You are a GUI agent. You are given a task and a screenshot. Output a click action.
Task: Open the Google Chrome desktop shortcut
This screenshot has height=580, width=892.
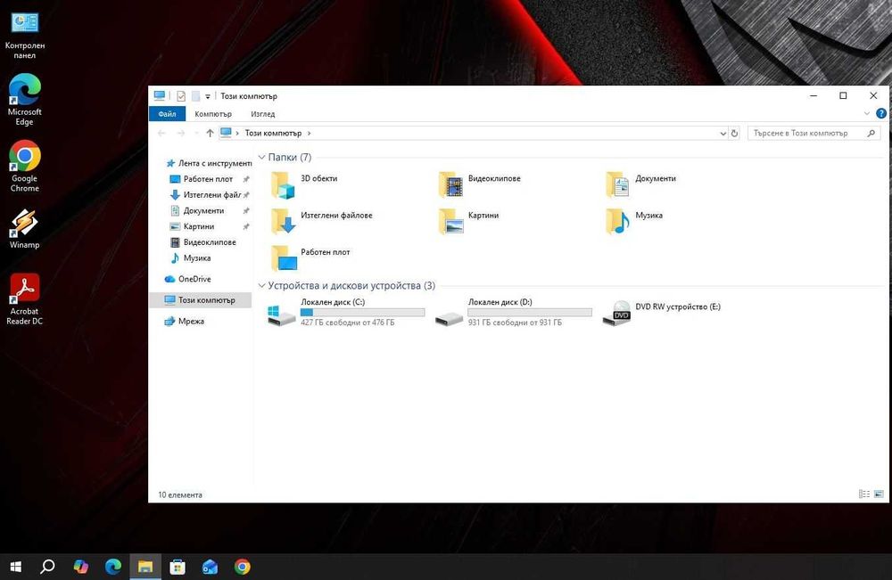point(24,166)
